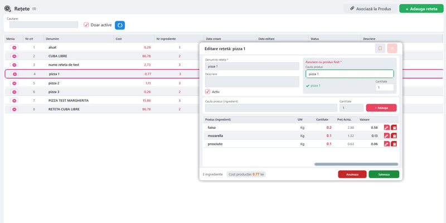446x223 pixels.
Task: Uncheck the Activ checkbox in recipe dialog
Action: click(x=207, y=92)
